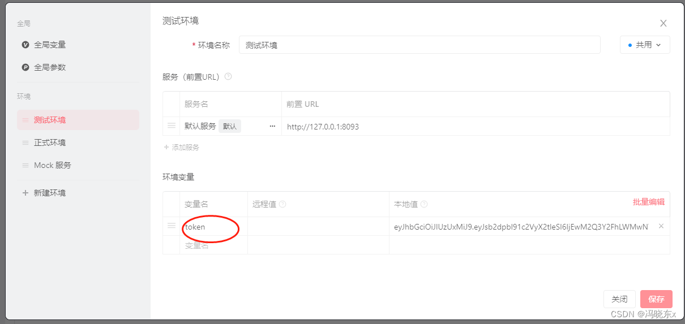Click the plus icon beside 新建环境
The width and height of the screenshot is (685, 324).
(25, 193)
